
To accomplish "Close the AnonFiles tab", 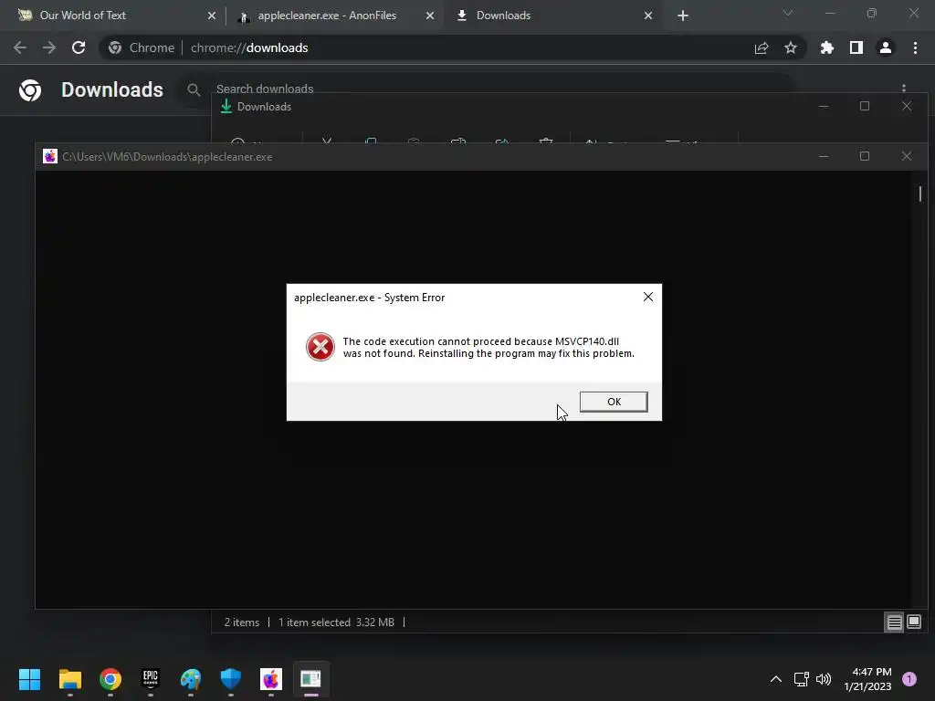I will tap(430, 16).
